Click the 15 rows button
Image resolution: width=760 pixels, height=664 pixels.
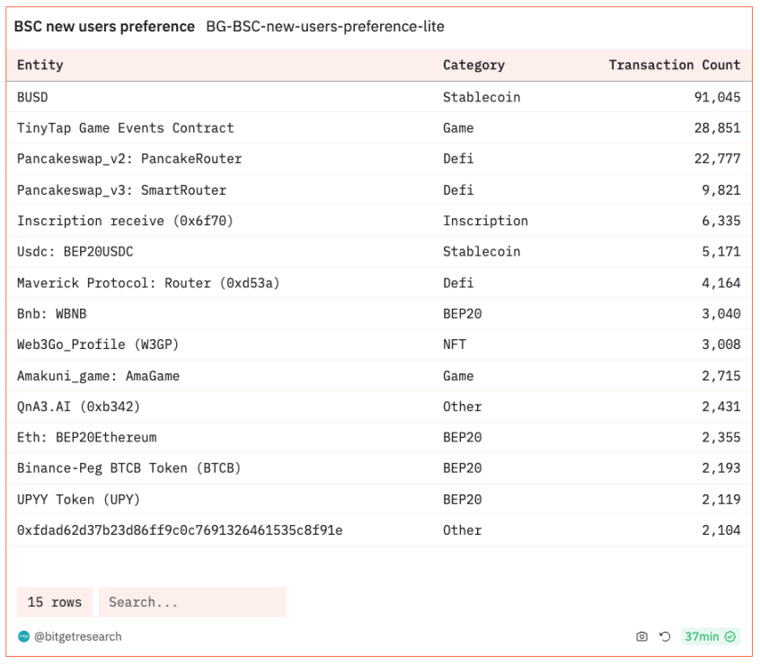[55, 602]
